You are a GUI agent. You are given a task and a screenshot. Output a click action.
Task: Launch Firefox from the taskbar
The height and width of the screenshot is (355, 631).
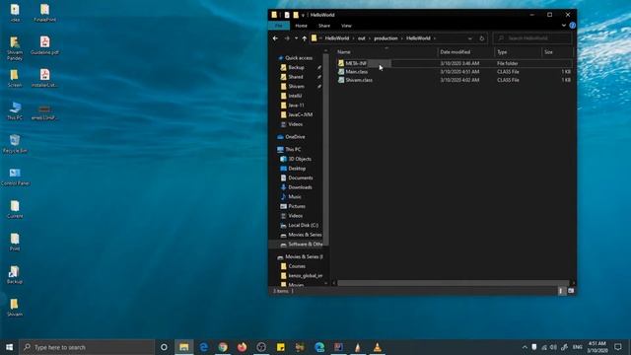click(242, 347)
